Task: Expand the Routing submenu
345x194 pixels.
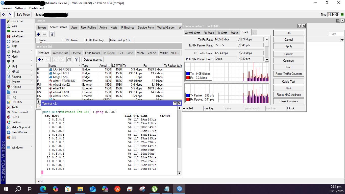Action: (32, 77)
